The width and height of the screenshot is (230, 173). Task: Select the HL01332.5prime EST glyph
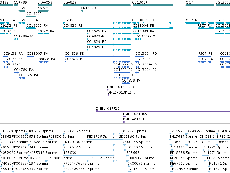pos(121,134)
